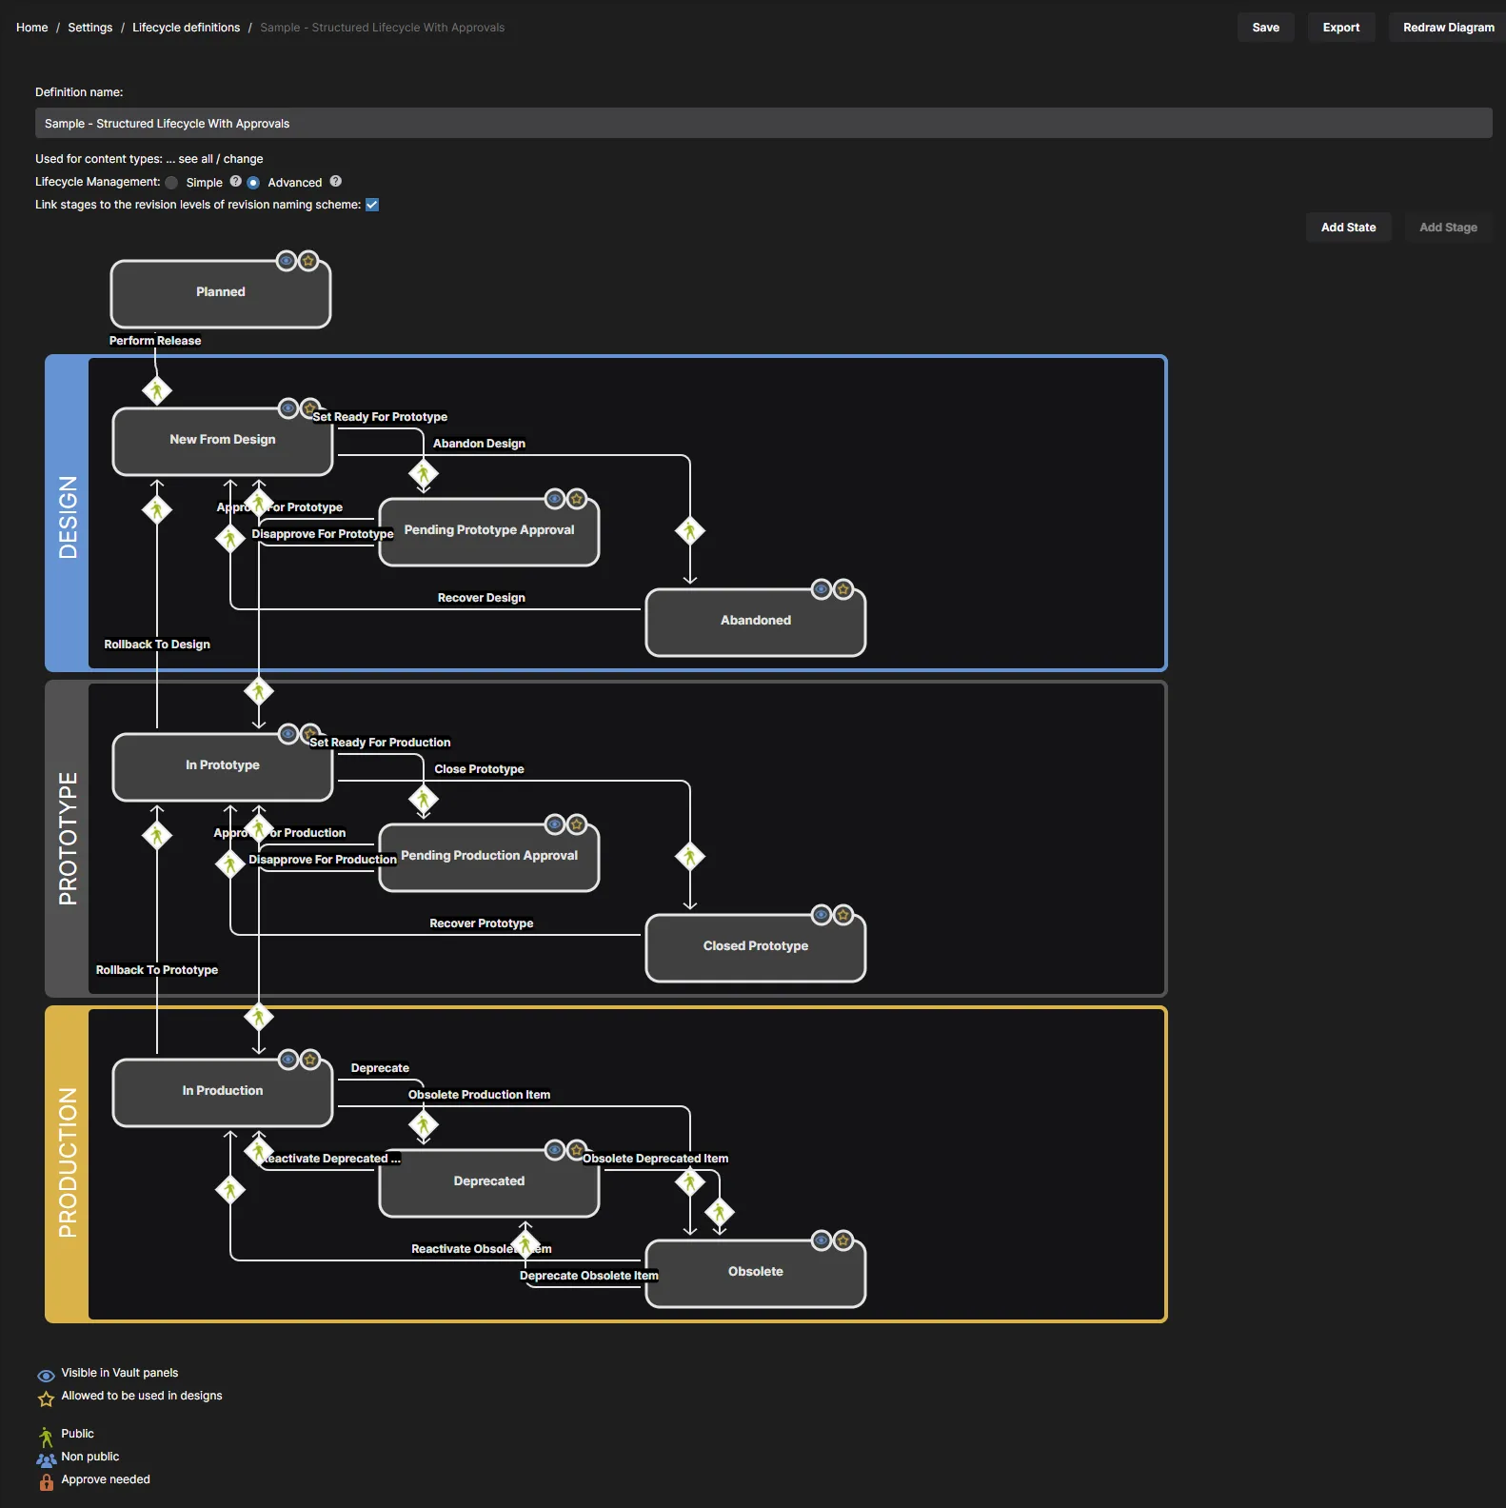
Task: Select Advanced lifecycle management radio
Action: coord(253,183)
